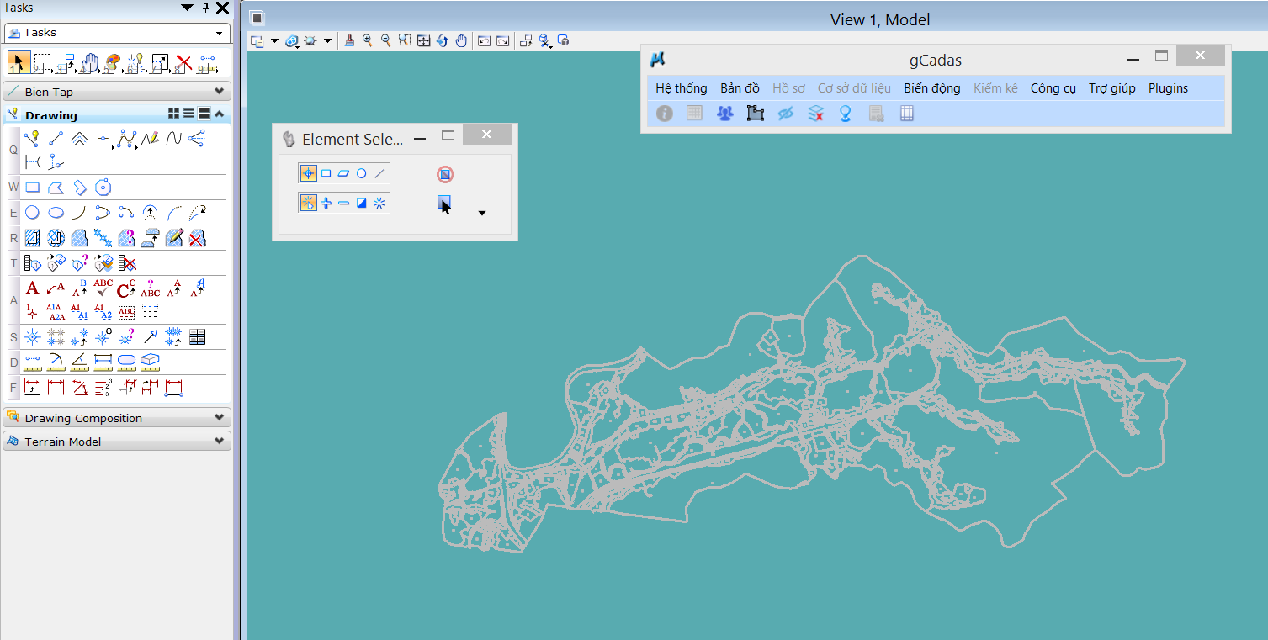This screenshot has width=1268, height=640.
Task: Click the users group icon in gCadas
Action: click(x=724, y=114)
